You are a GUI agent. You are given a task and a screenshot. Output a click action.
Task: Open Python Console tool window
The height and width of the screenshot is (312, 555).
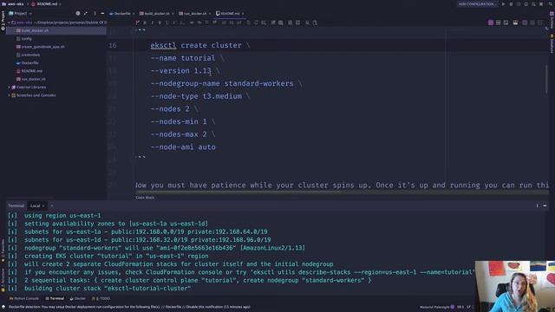coord(23,299)
